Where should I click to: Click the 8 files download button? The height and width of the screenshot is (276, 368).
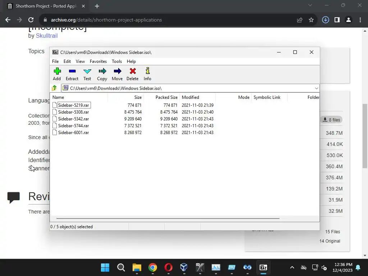click(331, 120)
